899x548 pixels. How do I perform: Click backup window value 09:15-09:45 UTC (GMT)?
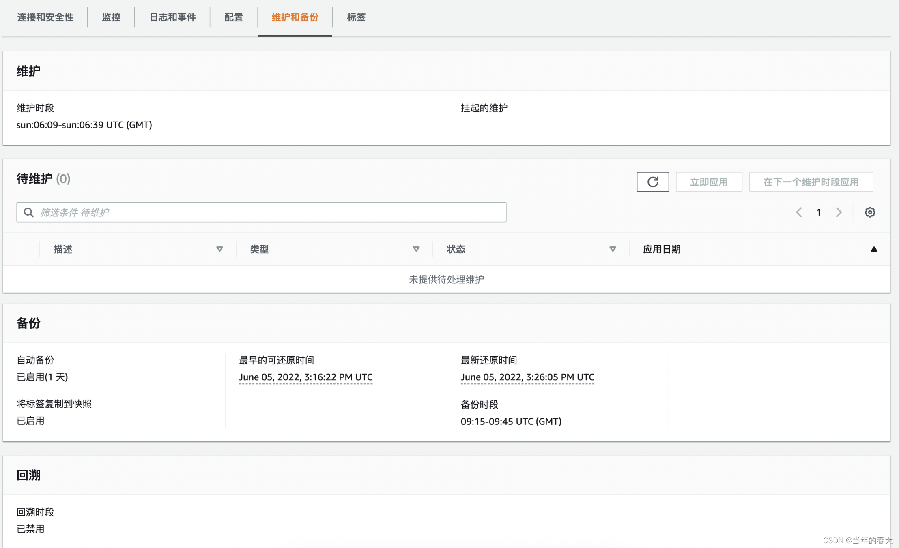[511, 422]
